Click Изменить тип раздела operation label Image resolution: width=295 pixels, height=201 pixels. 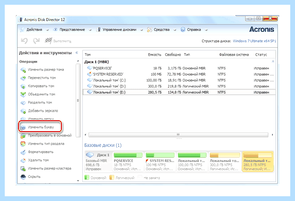point(46,144)
